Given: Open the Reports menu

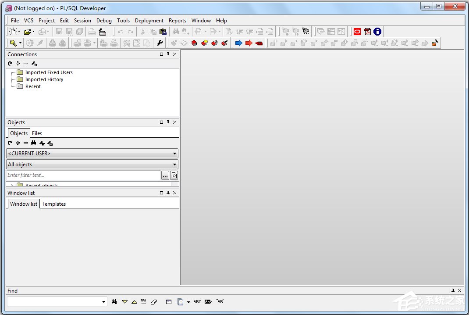Looking at the screenshot, I should coord(178,21).
